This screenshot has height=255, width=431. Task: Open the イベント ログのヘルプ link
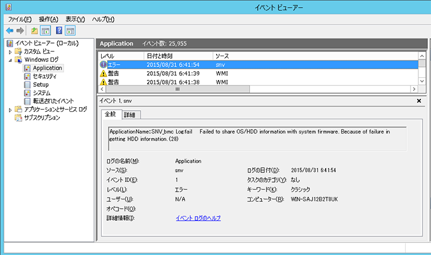[x=198, y=218]
